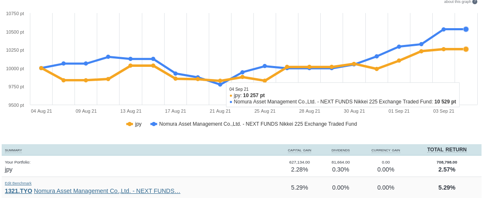487x206 pixels.
Task: Open the 'about this graph' link
Action: (457, 2)
